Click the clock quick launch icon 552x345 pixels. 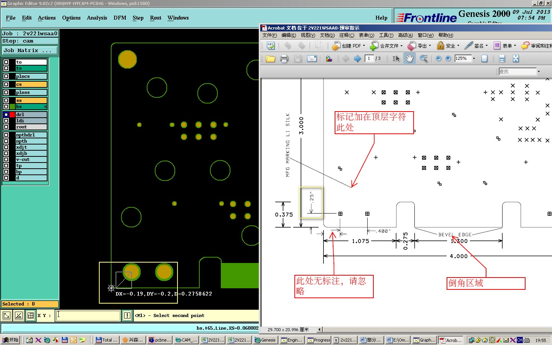[74, 340]
